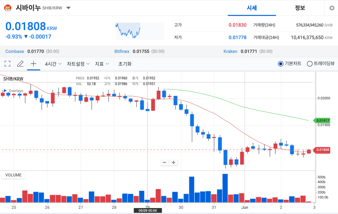Open Kraken price link

pyautogui.click(x=230, y=51)
